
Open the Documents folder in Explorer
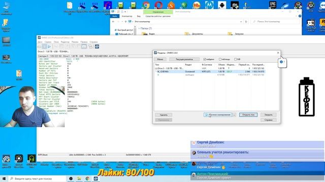(x=194, y=34)
